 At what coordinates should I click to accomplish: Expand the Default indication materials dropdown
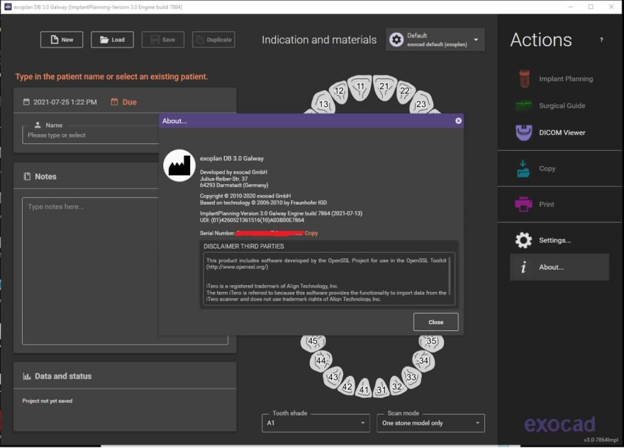click(435, 40)
